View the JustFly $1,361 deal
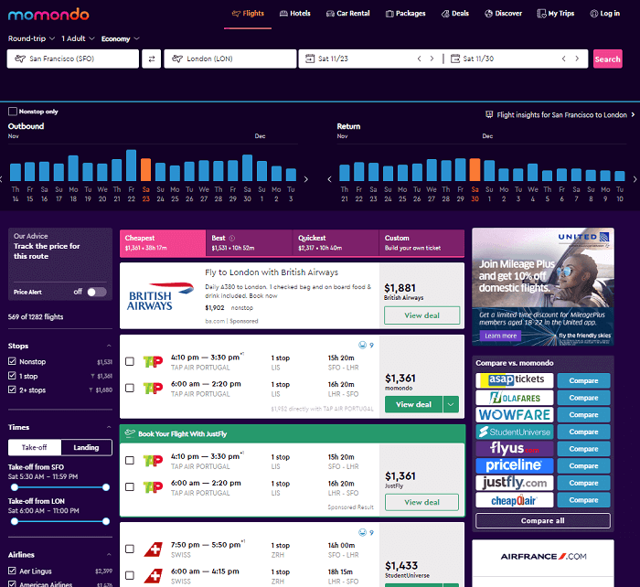640x587 pixels. (422, 502)
